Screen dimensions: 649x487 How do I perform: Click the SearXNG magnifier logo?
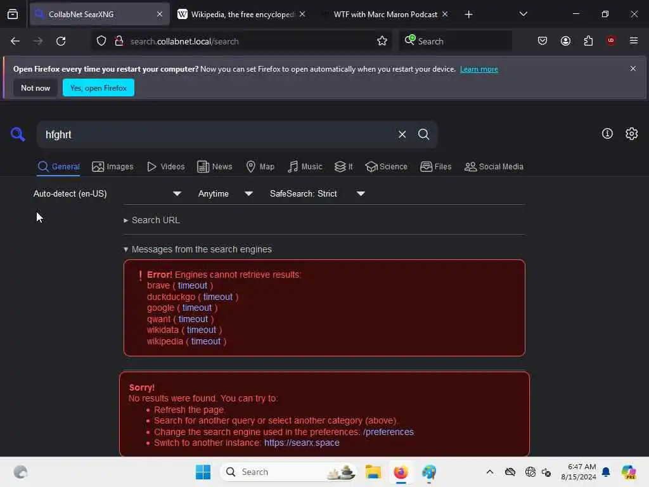[18, 134]
